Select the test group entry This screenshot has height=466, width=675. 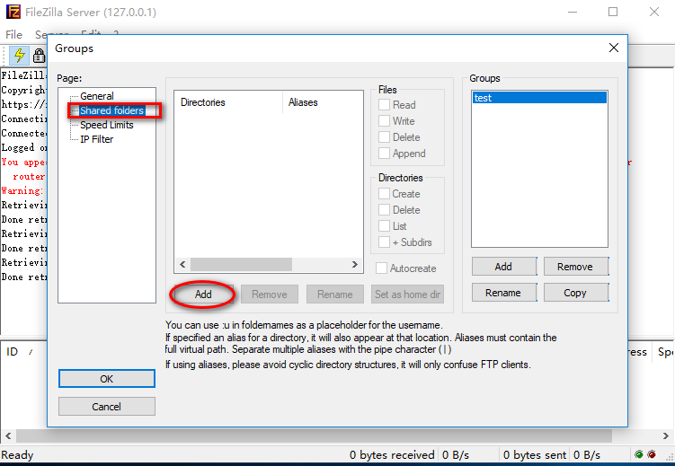(x=539, y=98)
